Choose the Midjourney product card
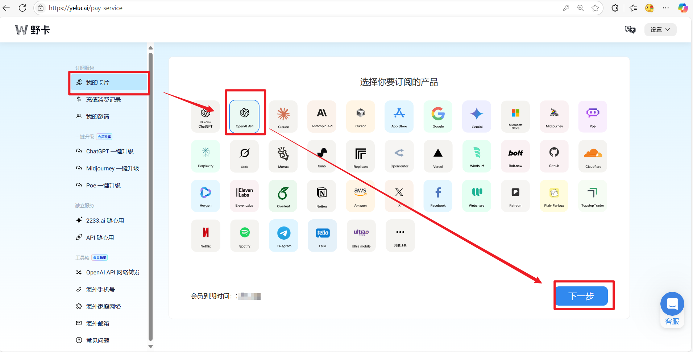The image size is (693, 352). coord(554,116)
